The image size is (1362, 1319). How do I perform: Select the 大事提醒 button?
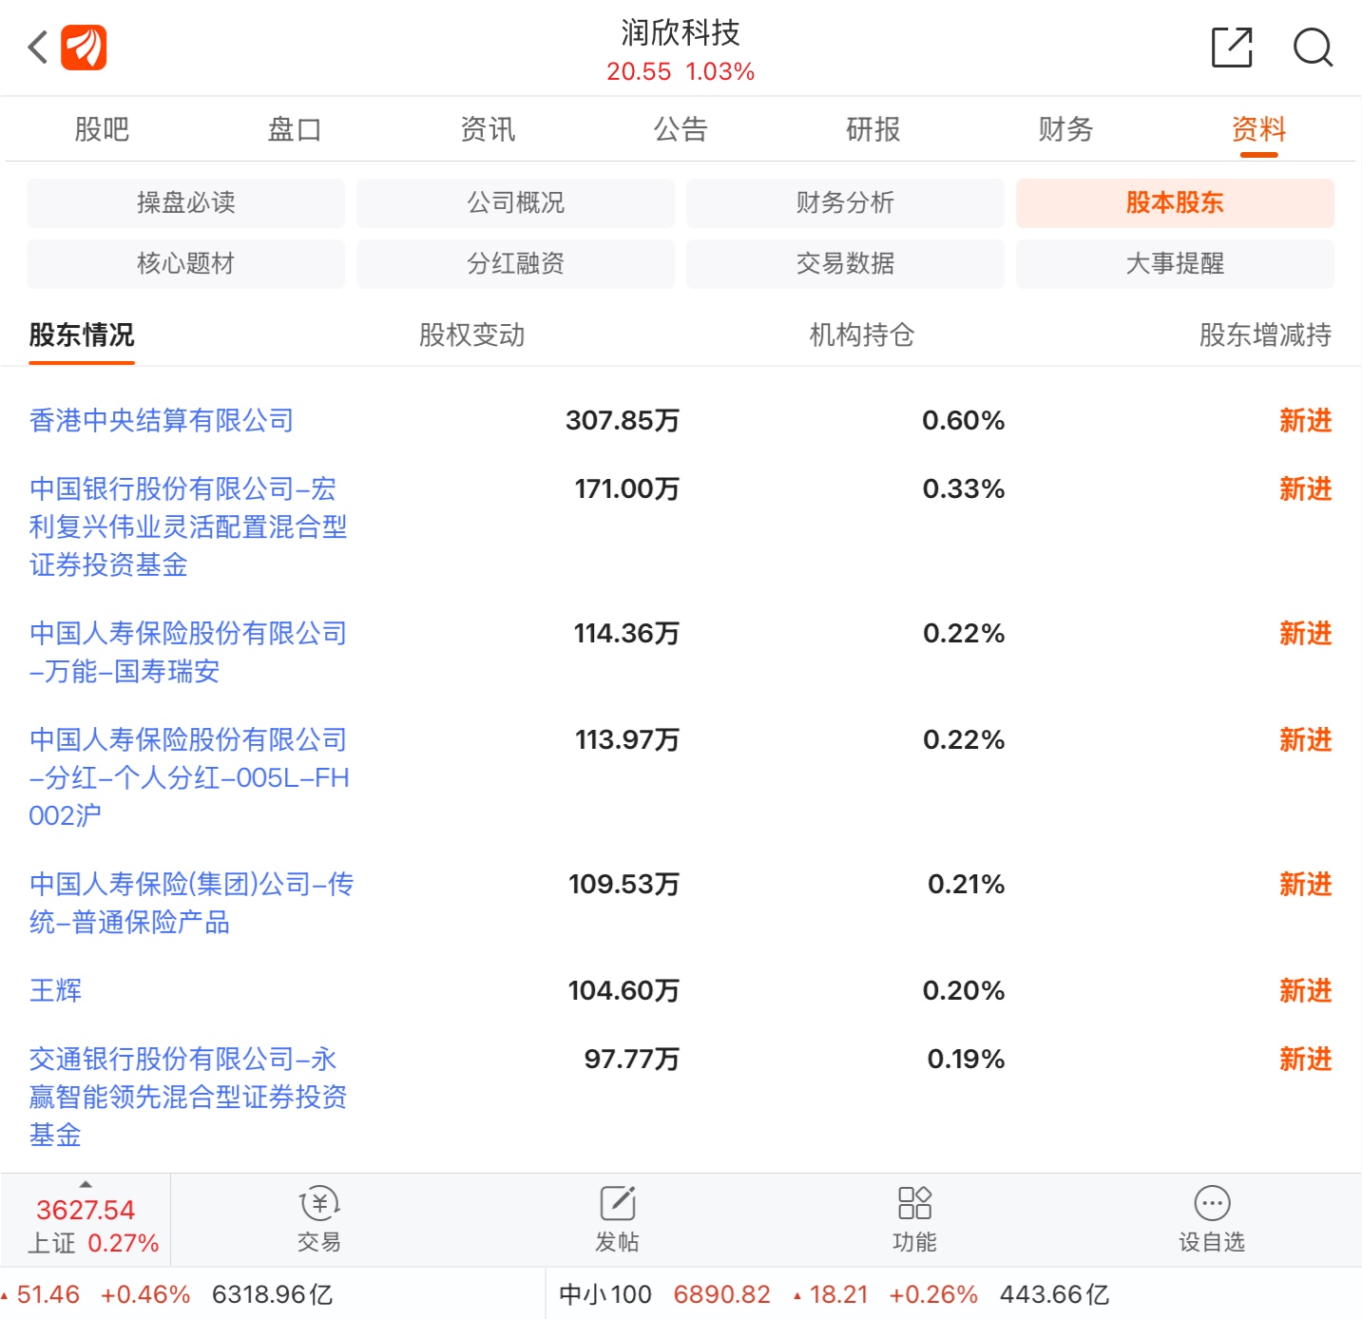[x=1176, y=263]
